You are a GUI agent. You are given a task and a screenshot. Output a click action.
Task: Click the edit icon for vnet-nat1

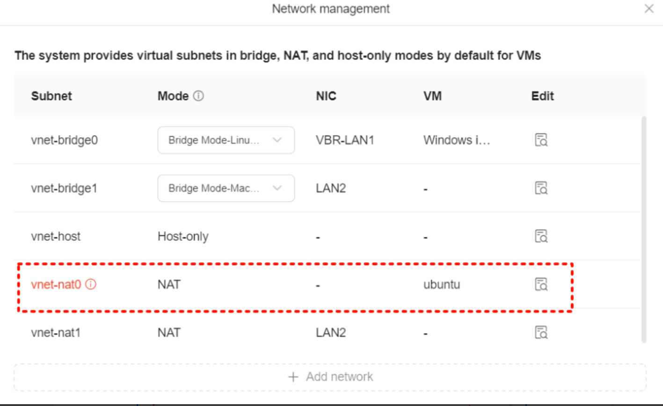click(540, 333)
